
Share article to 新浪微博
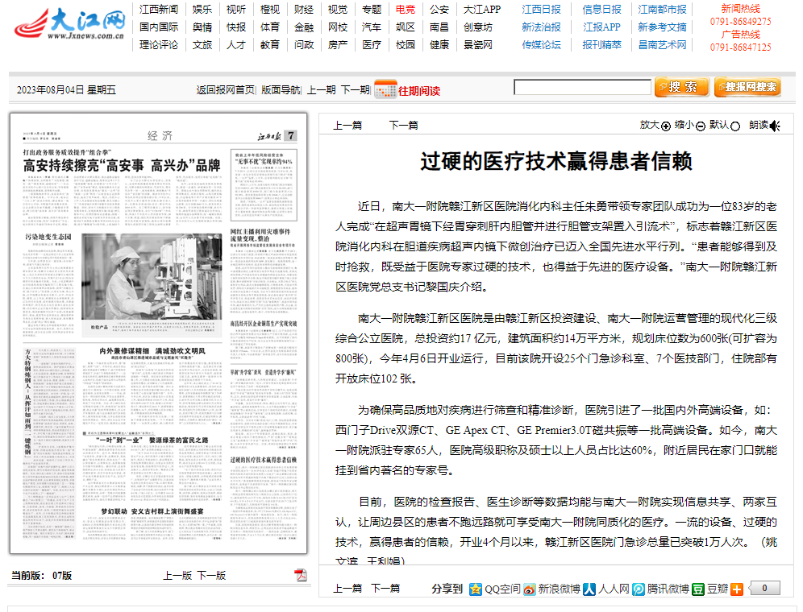pyautogui.click(x=530, y=589)
